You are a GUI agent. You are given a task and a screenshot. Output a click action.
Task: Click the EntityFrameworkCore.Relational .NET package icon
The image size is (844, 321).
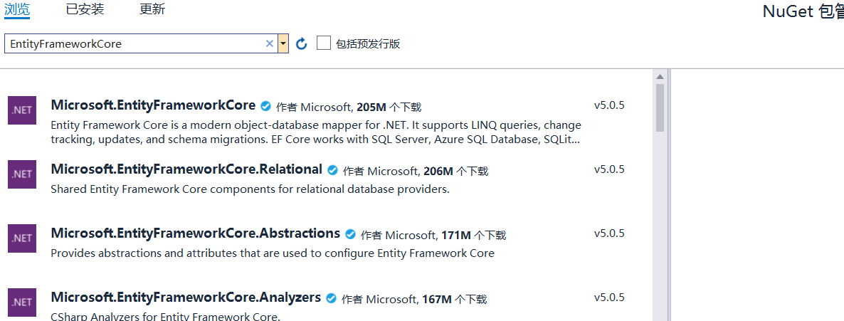pyautogui.click(x=22, y=174)
